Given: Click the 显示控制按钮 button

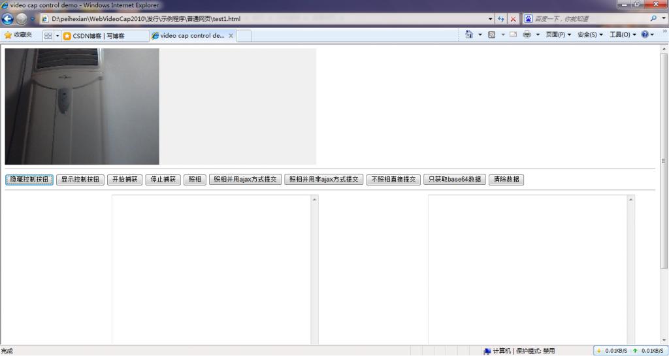Looking at the screenshot, I should tap(80, 180).
